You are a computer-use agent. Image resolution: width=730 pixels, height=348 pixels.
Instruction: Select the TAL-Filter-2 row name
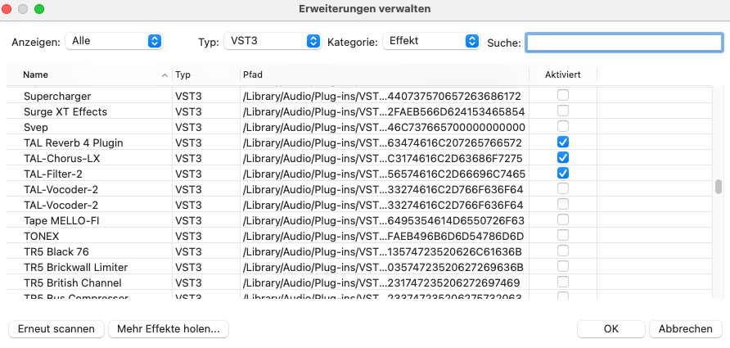[x=55, y=174]
